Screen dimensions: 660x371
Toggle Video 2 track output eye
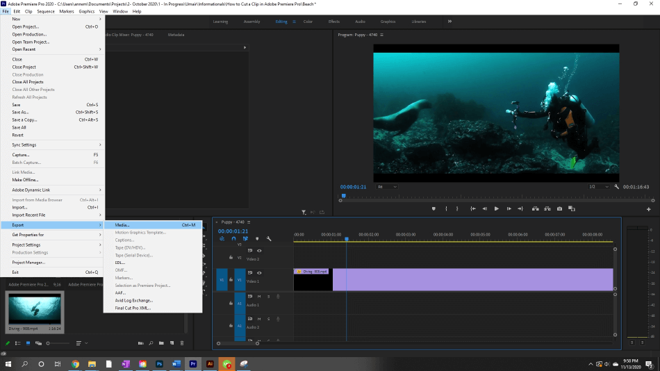tap(259, 251)
